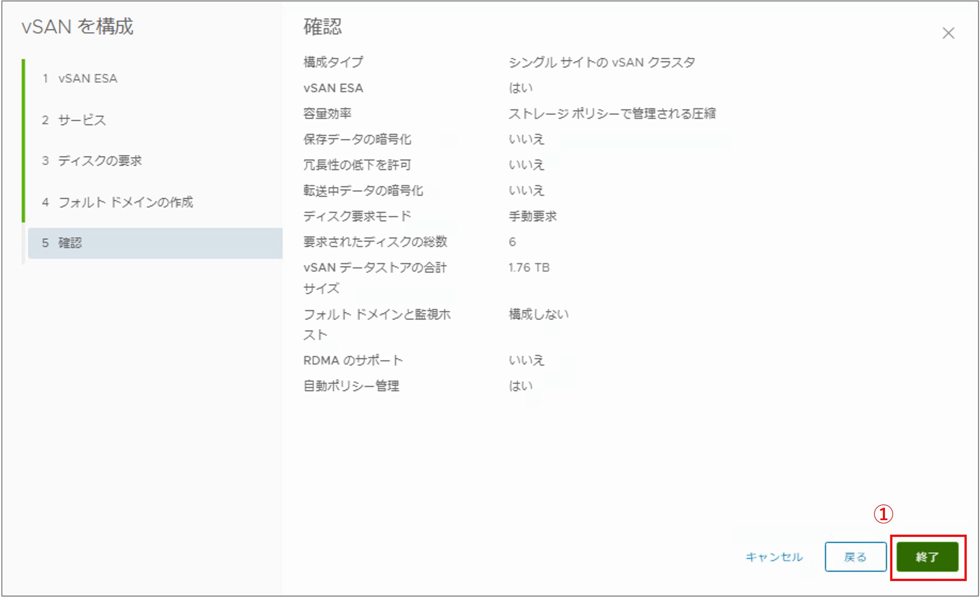980x597 pixels.
Task: Go to step 3 ディスクの要求
Action: (92, 161)
